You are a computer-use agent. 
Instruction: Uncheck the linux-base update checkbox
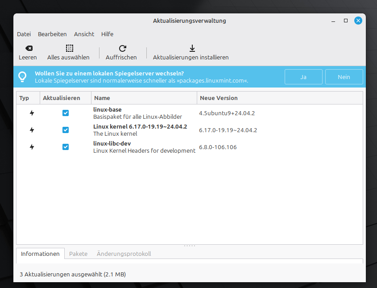coord(66,113)
